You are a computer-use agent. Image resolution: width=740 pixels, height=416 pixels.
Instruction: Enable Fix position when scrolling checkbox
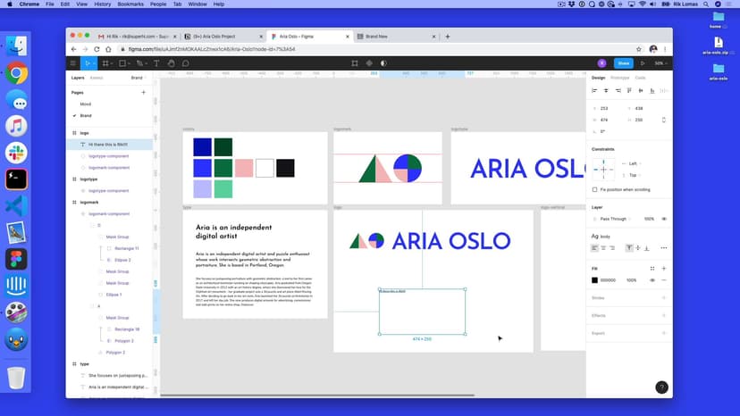[595, 189]
